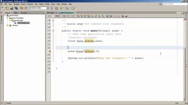The image size is (188, 105).
Task: Click the Find Previous Occurrence icon
Action: coord(82,16)
